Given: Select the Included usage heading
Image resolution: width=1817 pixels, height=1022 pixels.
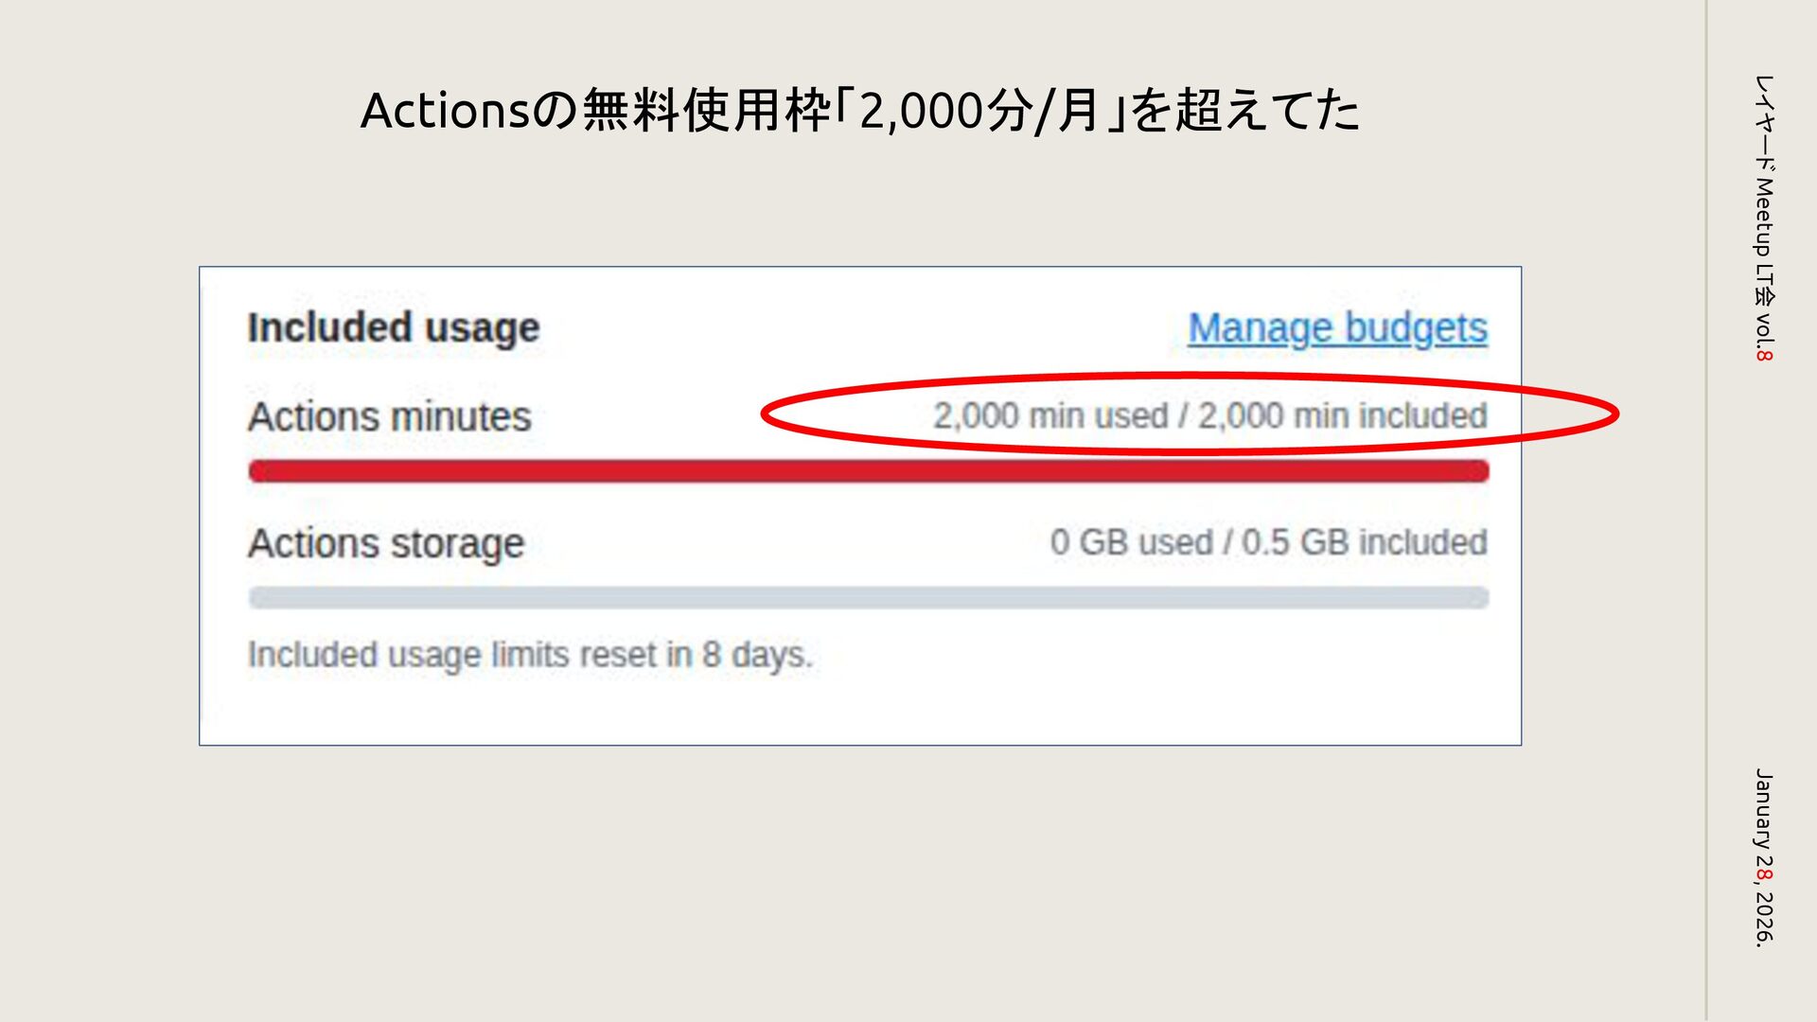Looking at the screenshot, I should click(x=393, y=328).
